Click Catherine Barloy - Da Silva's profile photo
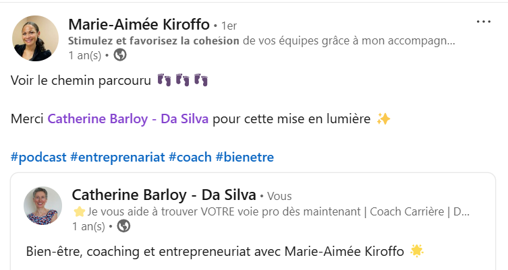This screenshot has width=508, height=270. pos(43,205)
